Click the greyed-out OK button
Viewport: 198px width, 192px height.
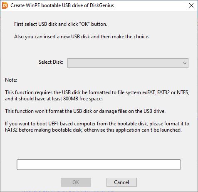click(x=76, y=182)
